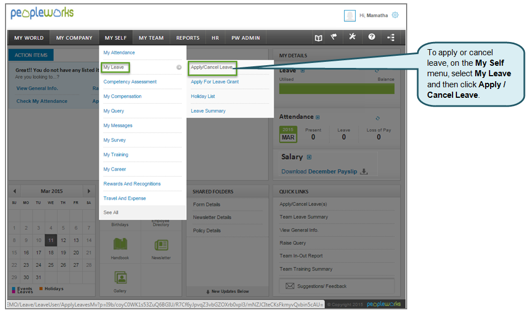
Task: Select Competency Assessment menu item
Action: 130,82
